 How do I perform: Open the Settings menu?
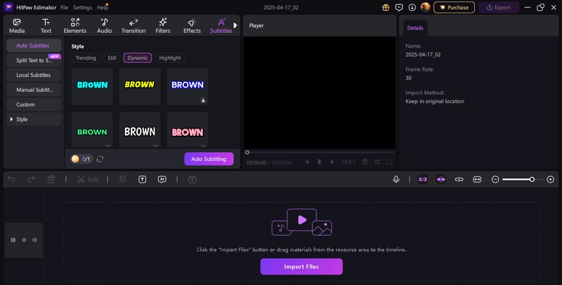click(82, 7)
